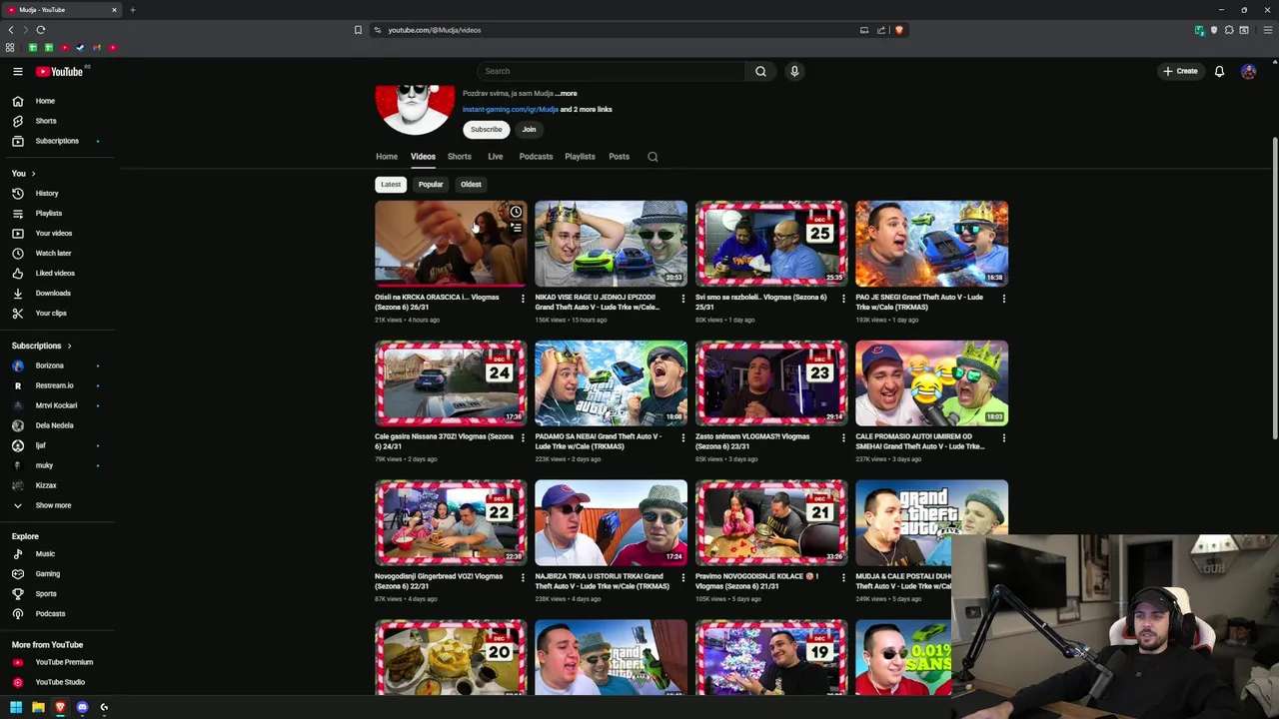Screen dimensions: 1279x719
Task: Expand the Subscriptions section chevron
Action: pyautogui.click(x=69, y=346)
